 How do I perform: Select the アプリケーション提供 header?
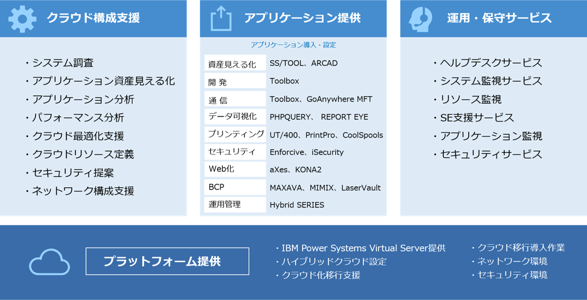click(293, 18)
